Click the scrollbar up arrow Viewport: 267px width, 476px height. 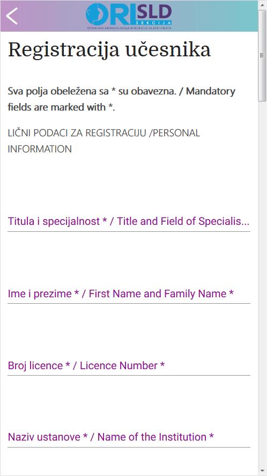click(262, 4)
